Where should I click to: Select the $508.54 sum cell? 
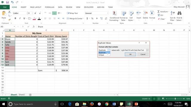[62, 70]
